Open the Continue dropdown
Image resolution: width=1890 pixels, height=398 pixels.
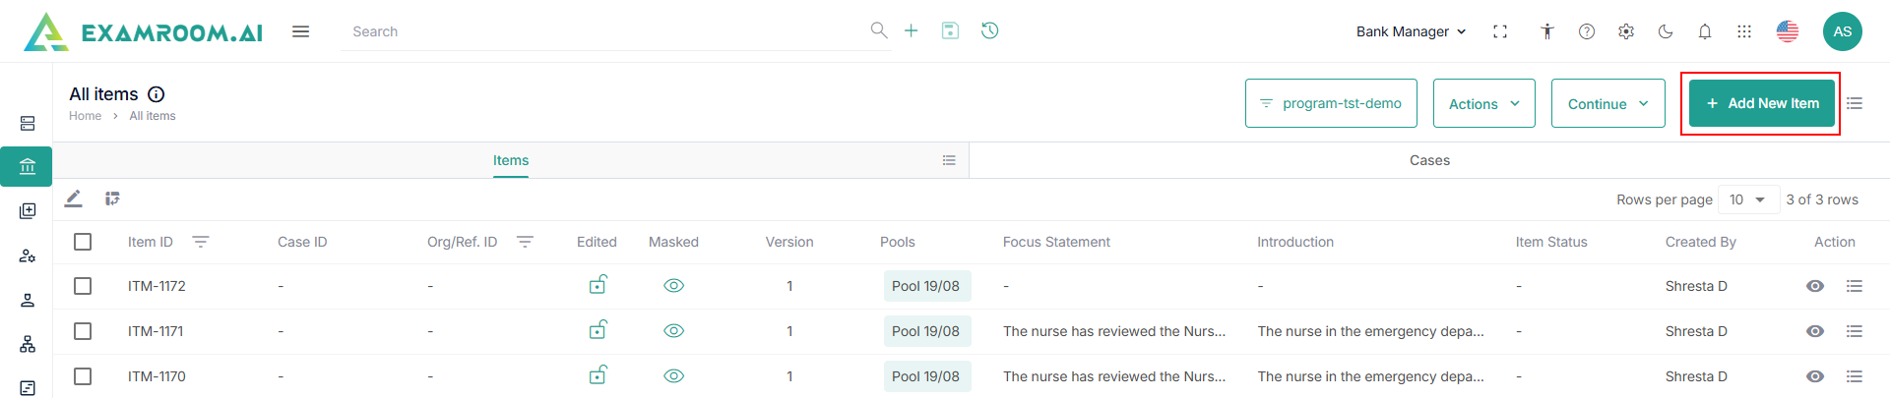[1607, 104]
